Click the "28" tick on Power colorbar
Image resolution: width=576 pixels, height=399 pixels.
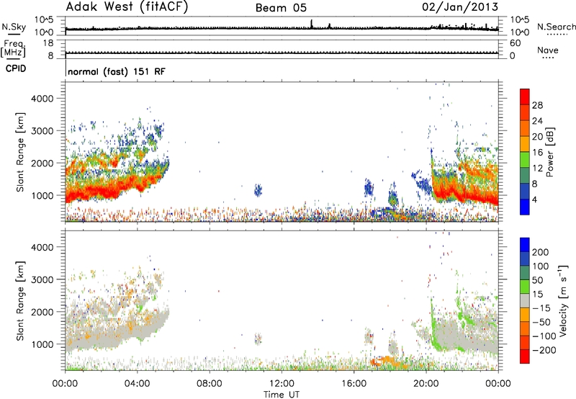point(537,105)
